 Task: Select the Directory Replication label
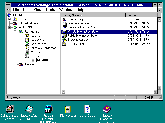pyautogui.click(x=44, y=48)
